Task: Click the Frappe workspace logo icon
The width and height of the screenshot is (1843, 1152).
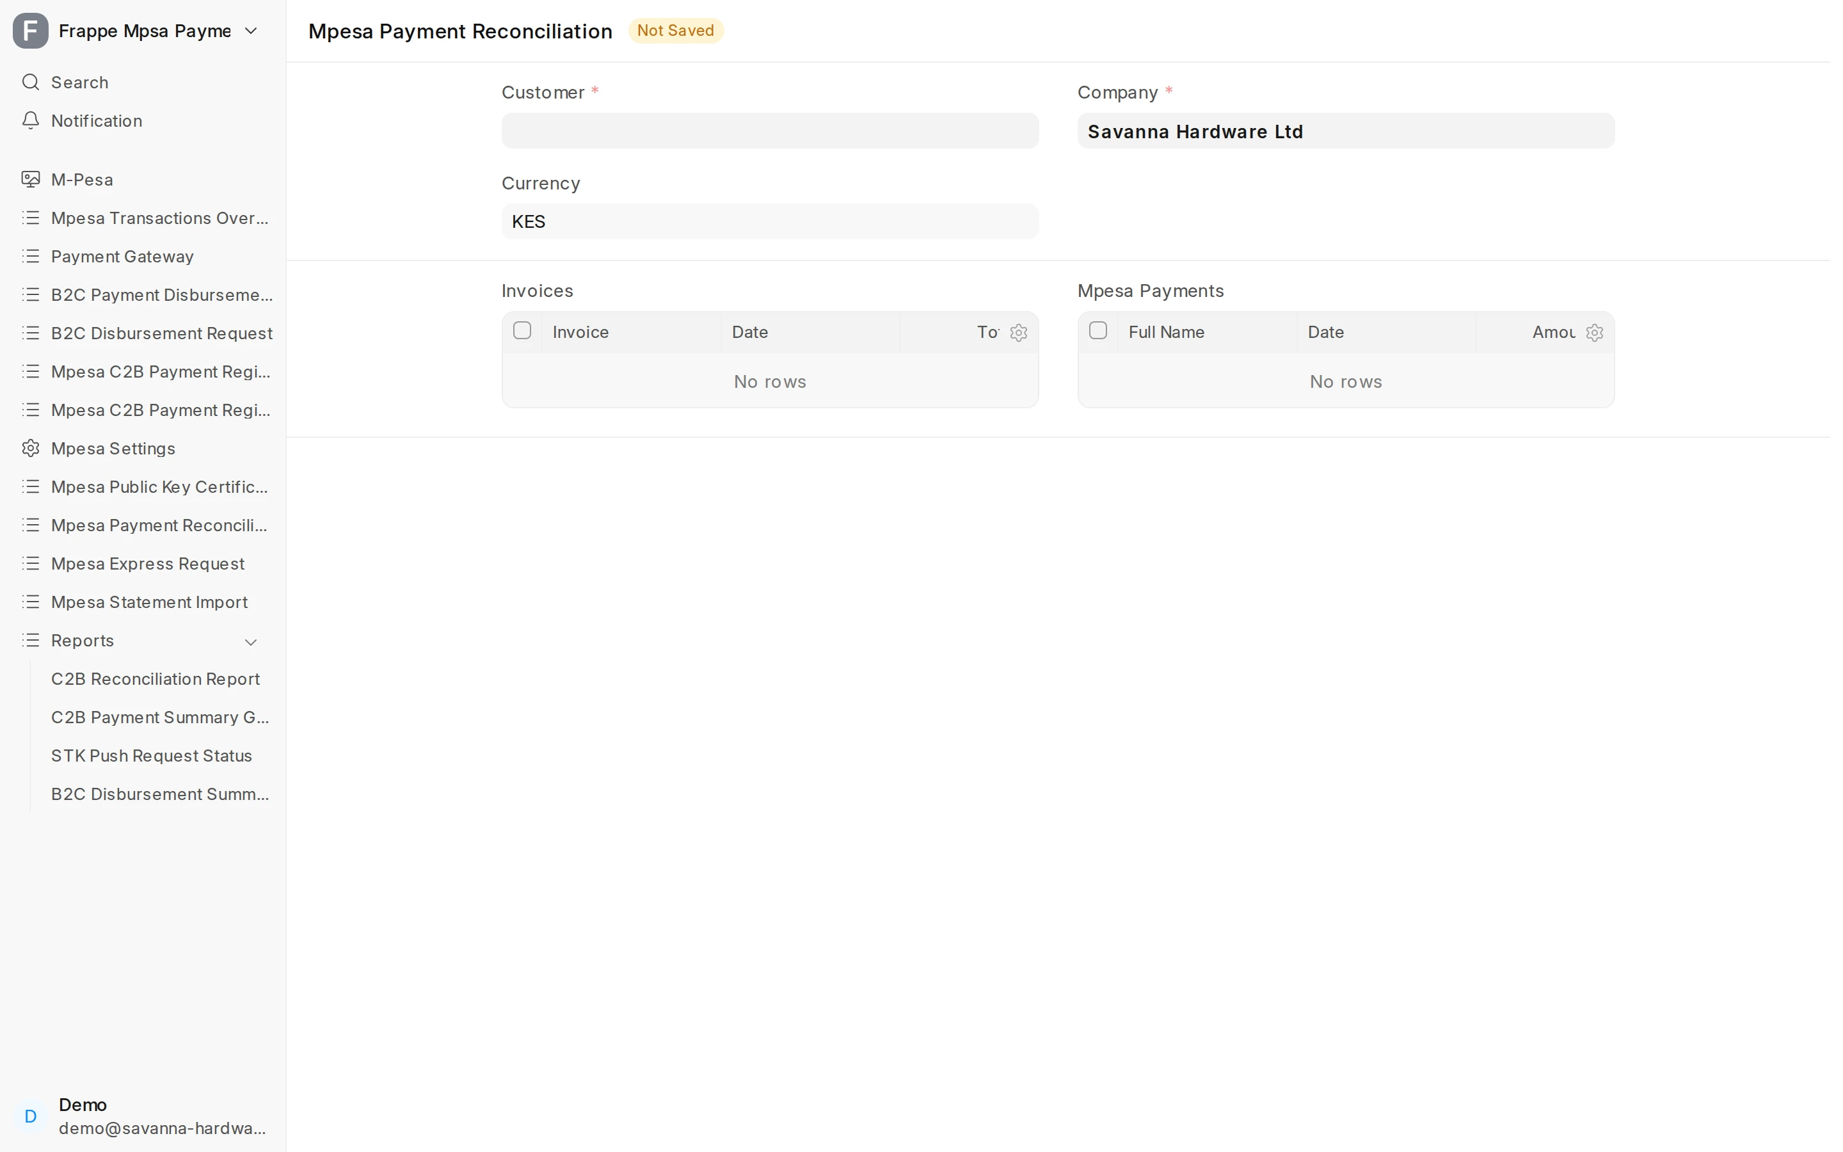Action: tap(31, 31)
